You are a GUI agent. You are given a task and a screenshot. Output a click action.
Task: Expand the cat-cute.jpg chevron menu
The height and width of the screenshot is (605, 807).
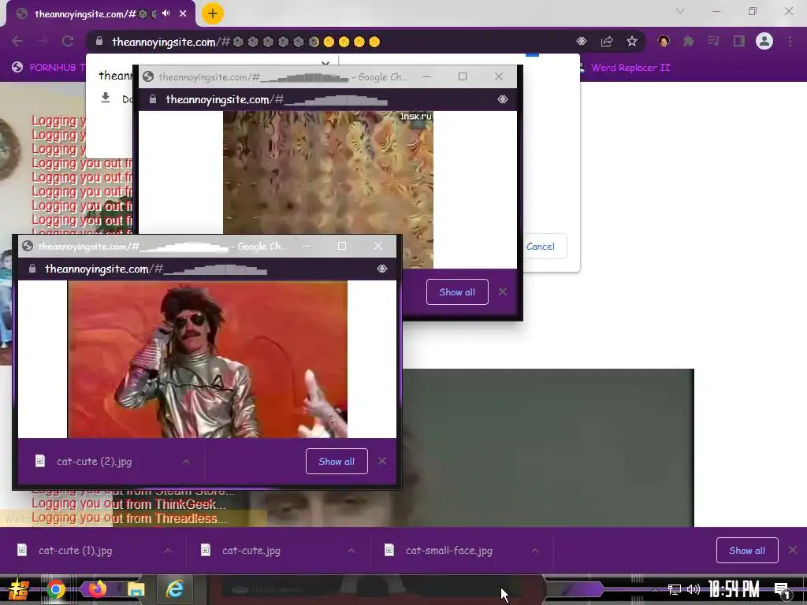pos(351,551)
